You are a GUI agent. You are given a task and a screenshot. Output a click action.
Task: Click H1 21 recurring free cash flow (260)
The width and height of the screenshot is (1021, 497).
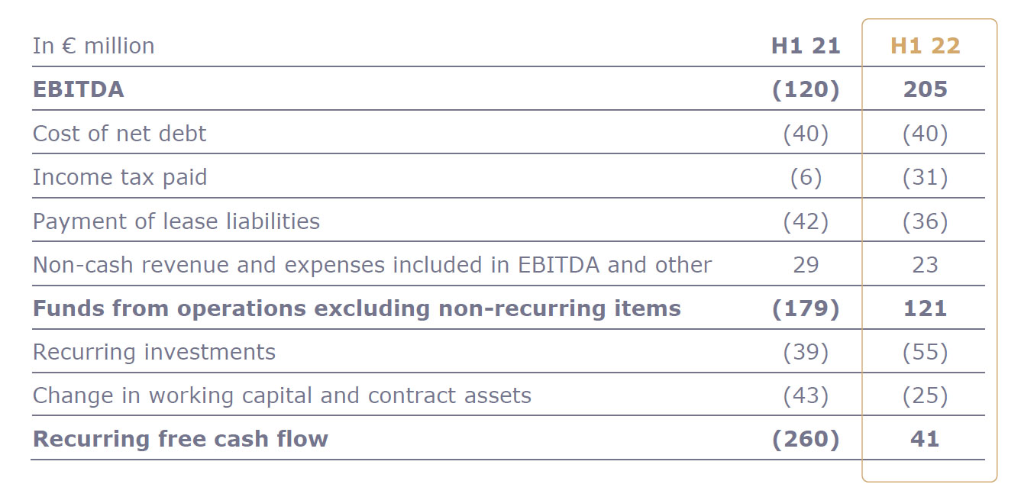point(806,439)
